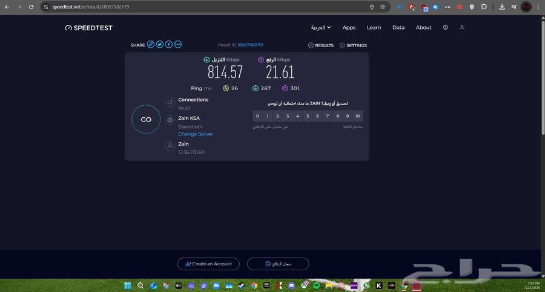The height and width of the screenshot is (292, 545).
Task: Rate Zain 9 on the recommendation scale
Action: tap(348, 116)
